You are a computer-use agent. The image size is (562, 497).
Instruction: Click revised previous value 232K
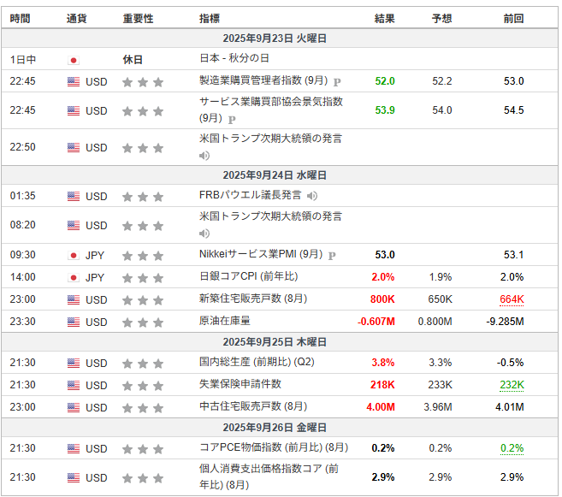click(x=512, y=385)
